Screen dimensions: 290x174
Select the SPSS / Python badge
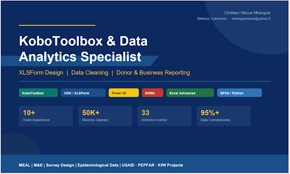(x=239, y=93)
